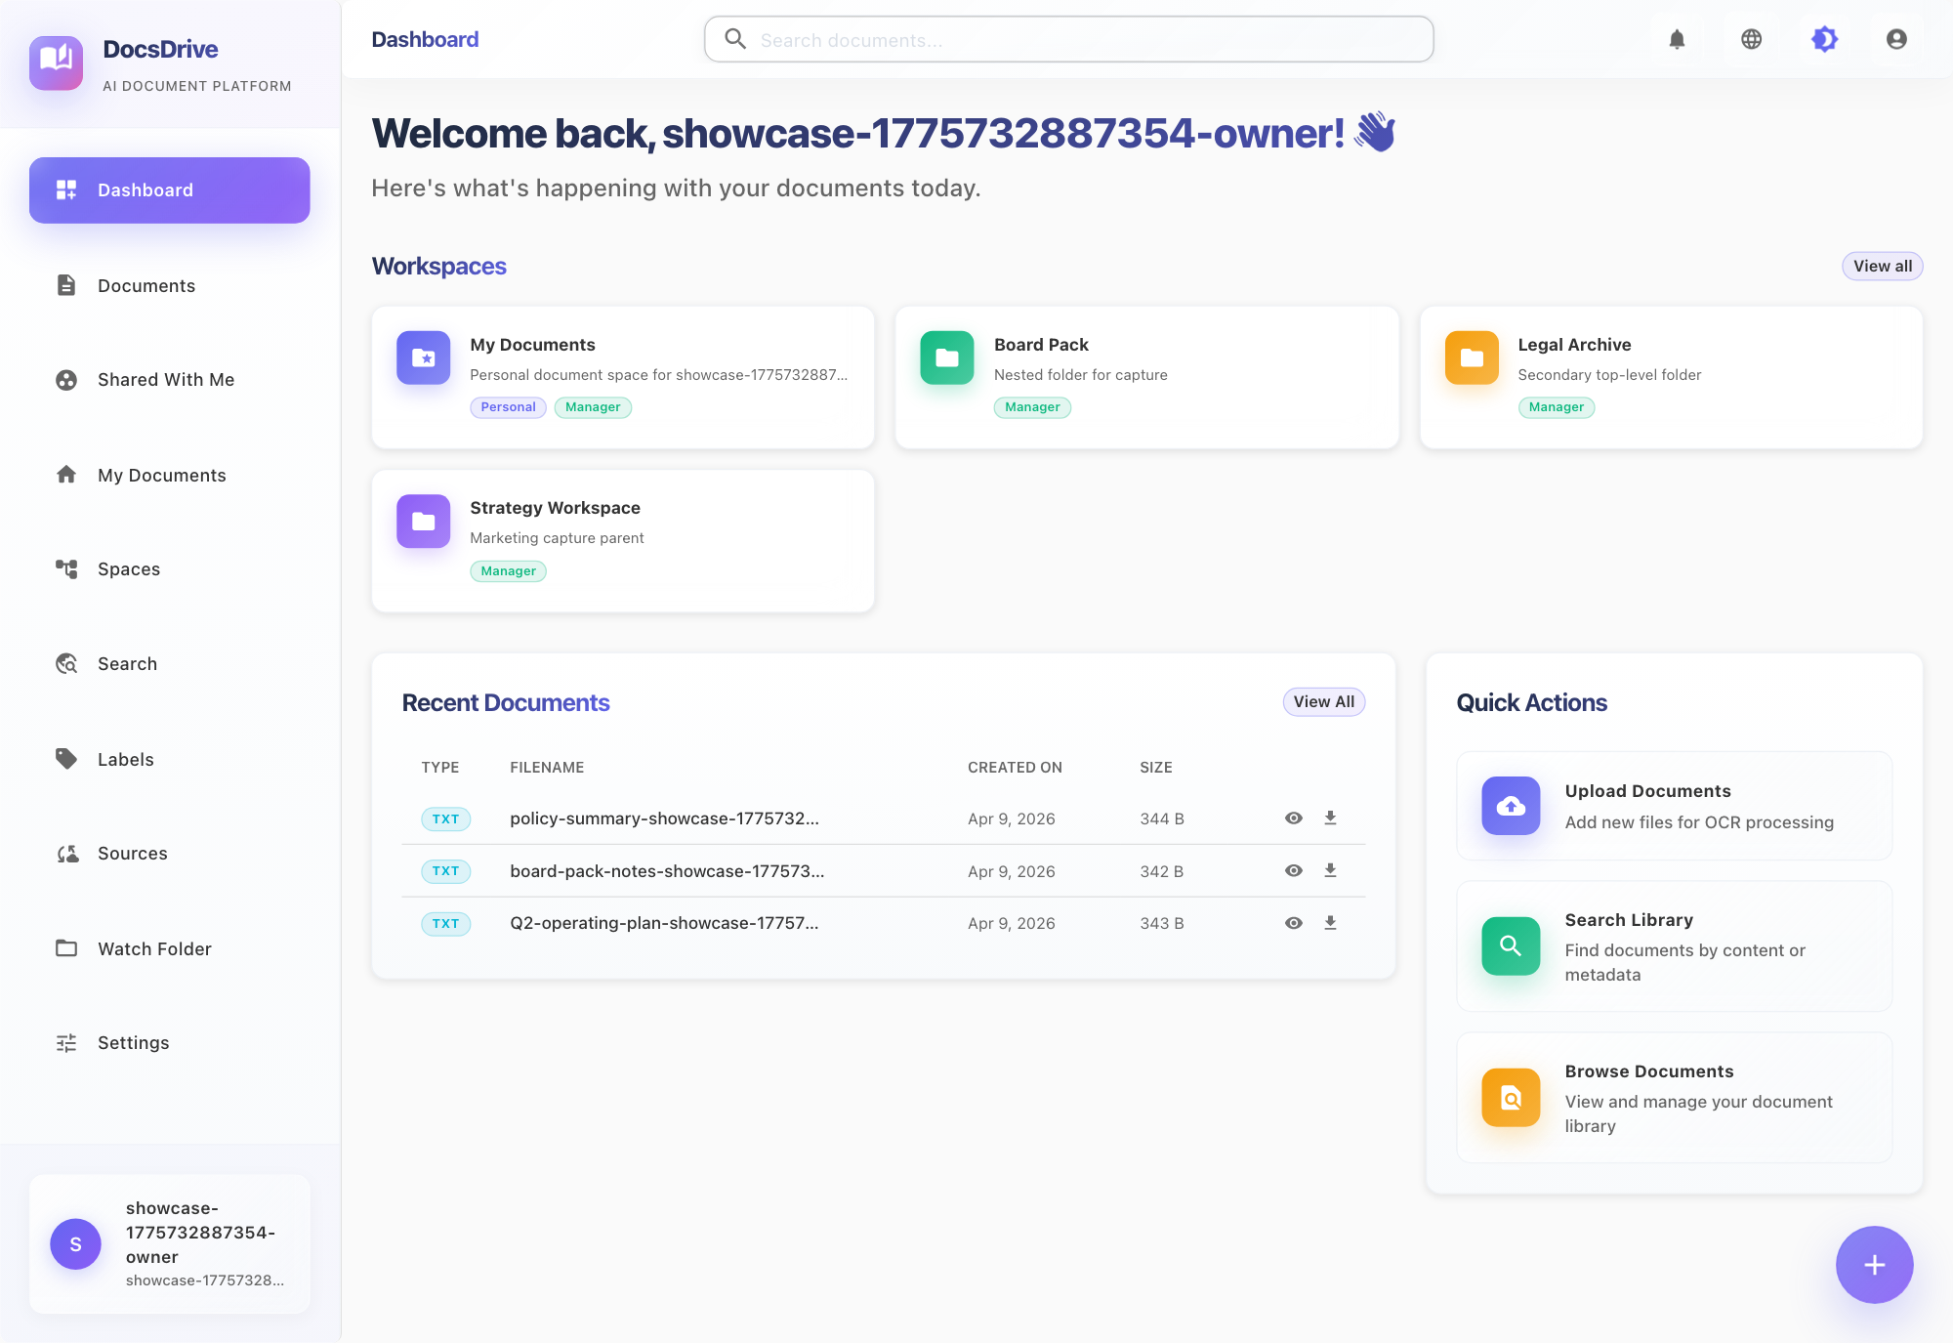Open Q2-operating-plan-showcase file name
This screenshot has width=1953, height=1343.
pyautogui.click(x=664, y=923)
